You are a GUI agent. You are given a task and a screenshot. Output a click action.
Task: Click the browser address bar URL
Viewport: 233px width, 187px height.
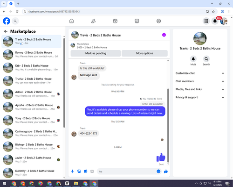point(54,11)
